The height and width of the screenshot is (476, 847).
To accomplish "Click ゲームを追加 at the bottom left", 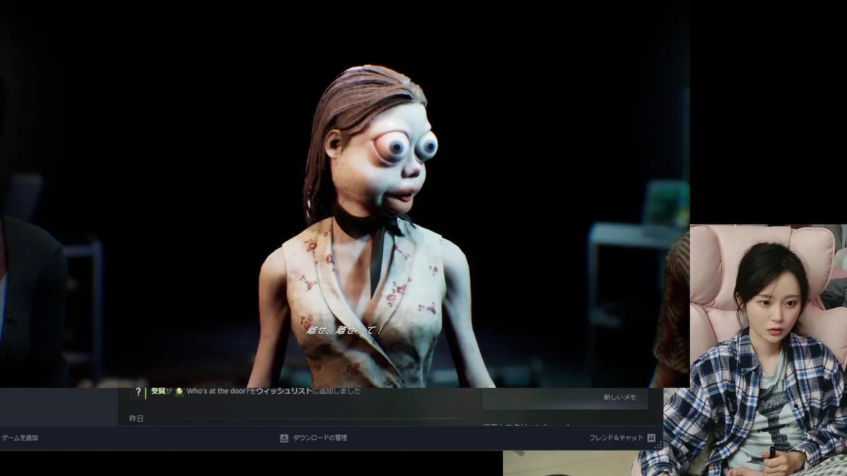I will [x=19, y=438].
